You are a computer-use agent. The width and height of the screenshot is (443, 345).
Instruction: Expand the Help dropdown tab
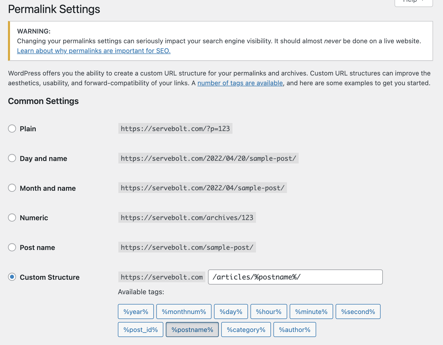point(413,1)
